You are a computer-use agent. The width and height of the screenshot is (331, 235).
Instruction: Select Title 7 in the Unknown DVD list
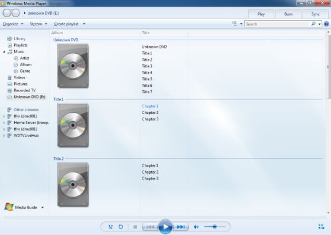[147, 92]
